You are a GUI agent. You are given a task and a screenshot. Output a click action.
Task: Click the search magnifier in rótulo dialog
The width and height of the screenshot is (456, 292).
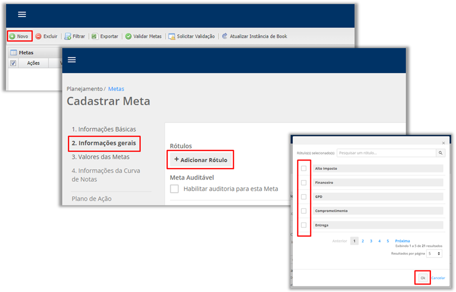point(441,153)
